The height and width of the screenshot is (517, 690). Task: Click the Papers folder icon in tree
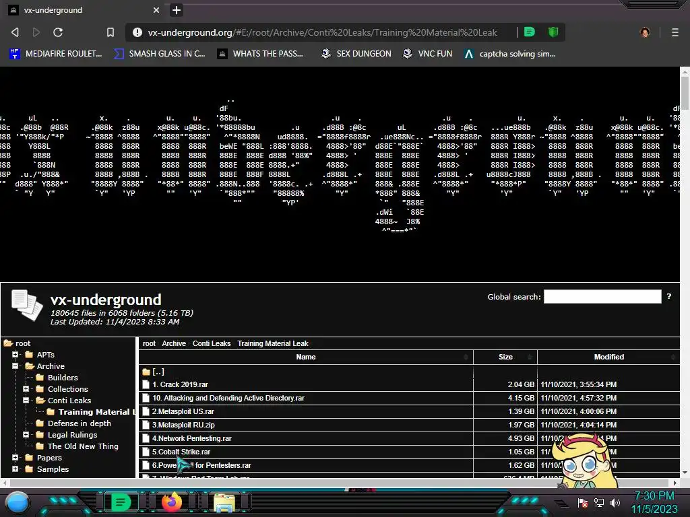(x=30, y=457)
